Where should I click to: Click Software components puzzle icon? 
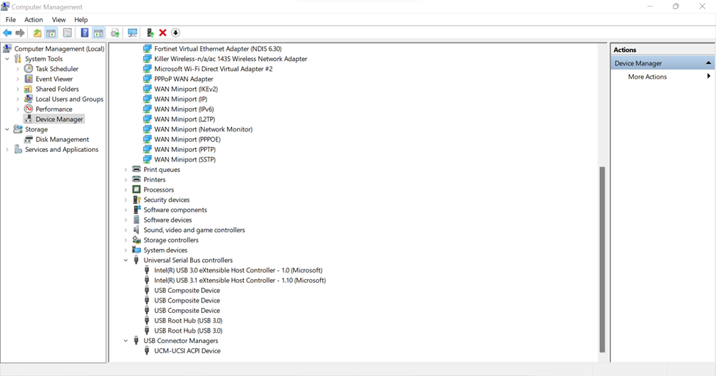tap(136, 210)
